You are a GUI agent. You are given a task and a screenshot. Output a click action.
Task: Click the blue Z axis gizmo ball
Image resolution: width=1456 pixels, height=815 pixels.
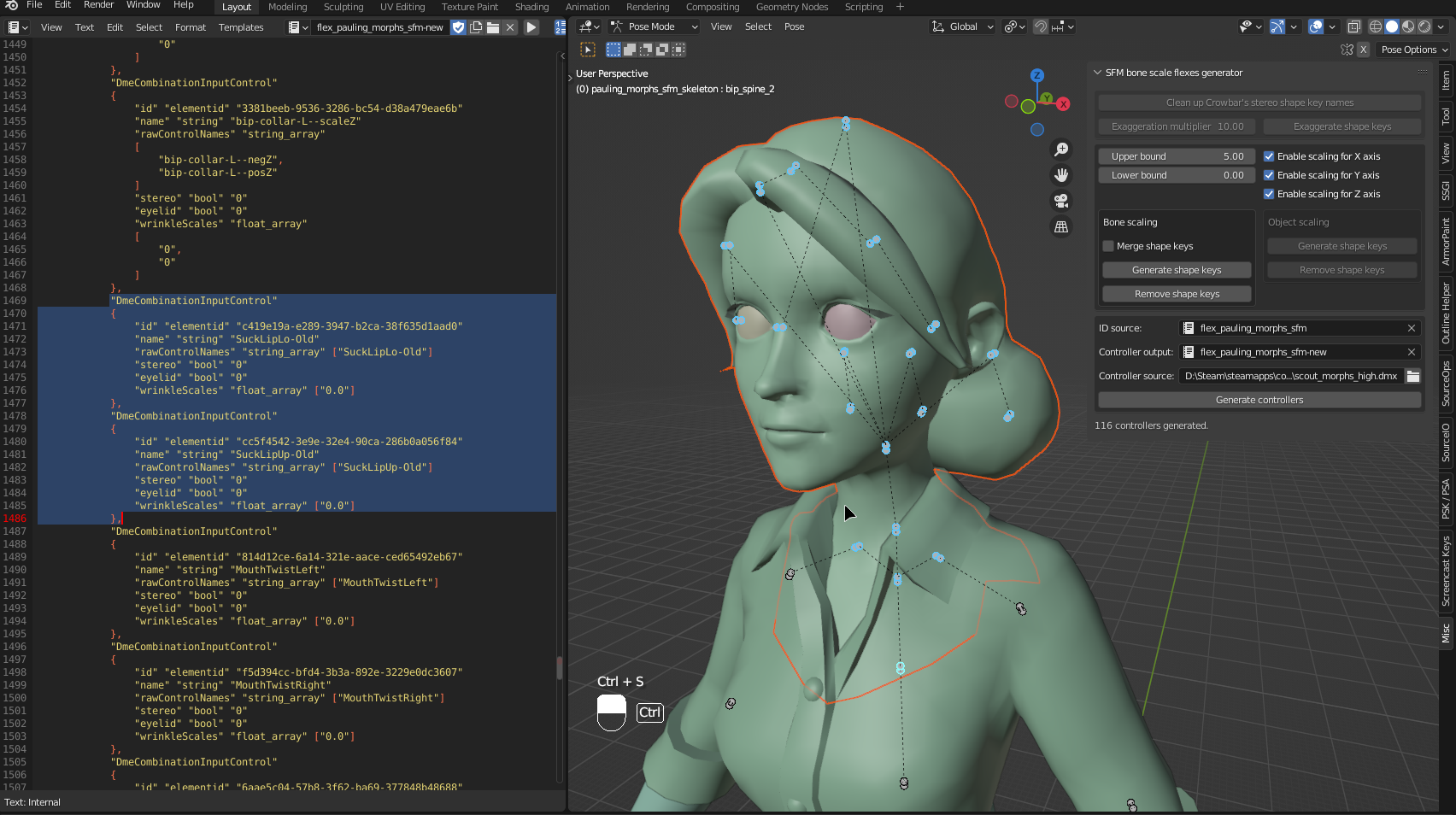point(1037,75)
